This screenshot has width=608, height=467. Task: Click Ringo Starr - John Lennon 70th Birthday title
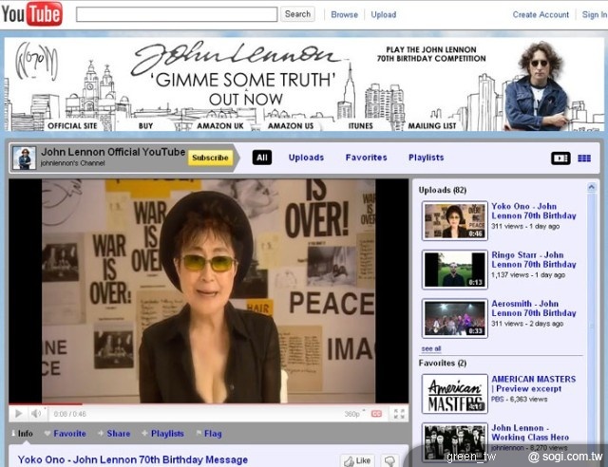tap(534, 260)
